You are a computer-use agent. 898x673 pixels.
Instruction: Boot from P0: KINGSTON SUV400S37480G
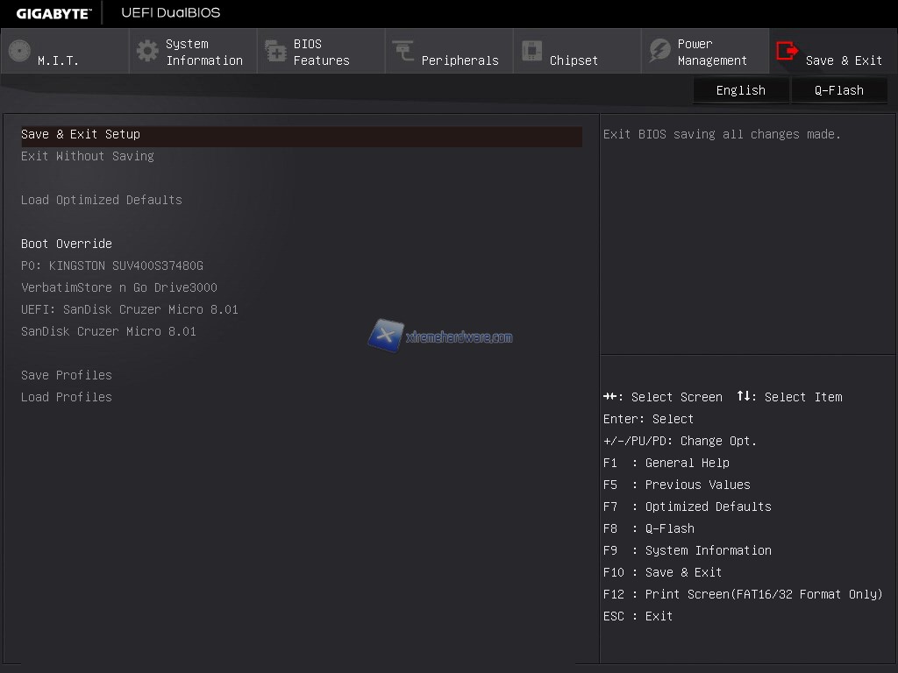point(112,266)
